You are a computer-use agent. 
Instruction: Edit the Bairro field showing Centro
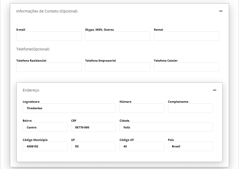[45, 127]
